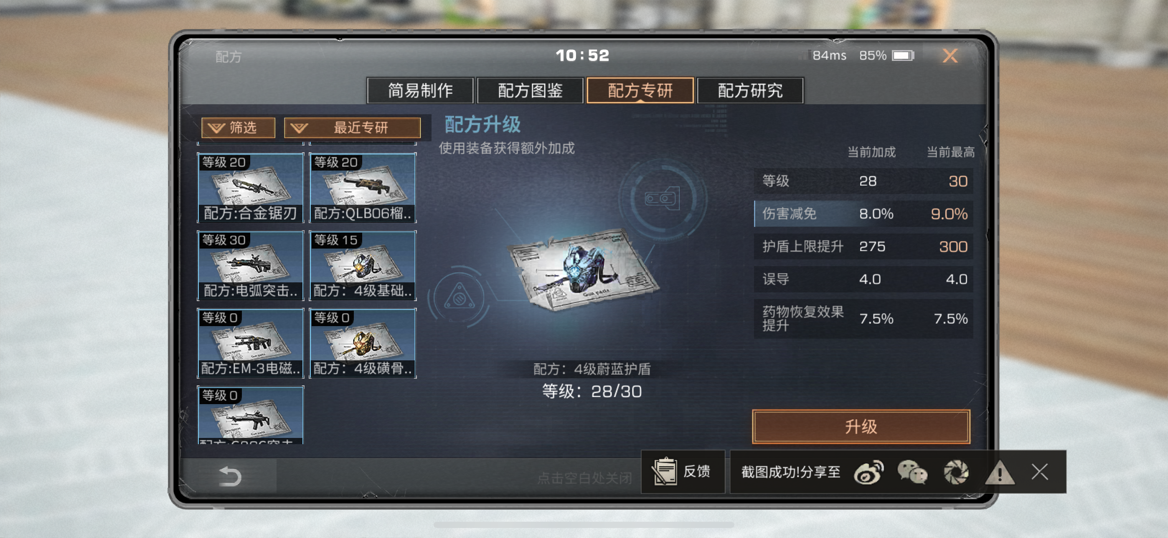This screenshot has width=1168, height=538.
Task: Select the 合金锯刃 recipe thumbnail
Action: point(250,188)
